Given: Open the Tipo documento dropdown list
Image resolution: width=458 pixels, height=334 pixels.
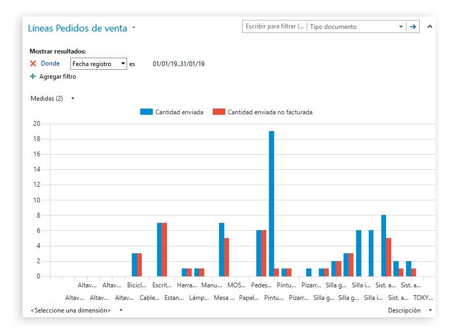Looking at the screenshot, I should coord(400,26).
